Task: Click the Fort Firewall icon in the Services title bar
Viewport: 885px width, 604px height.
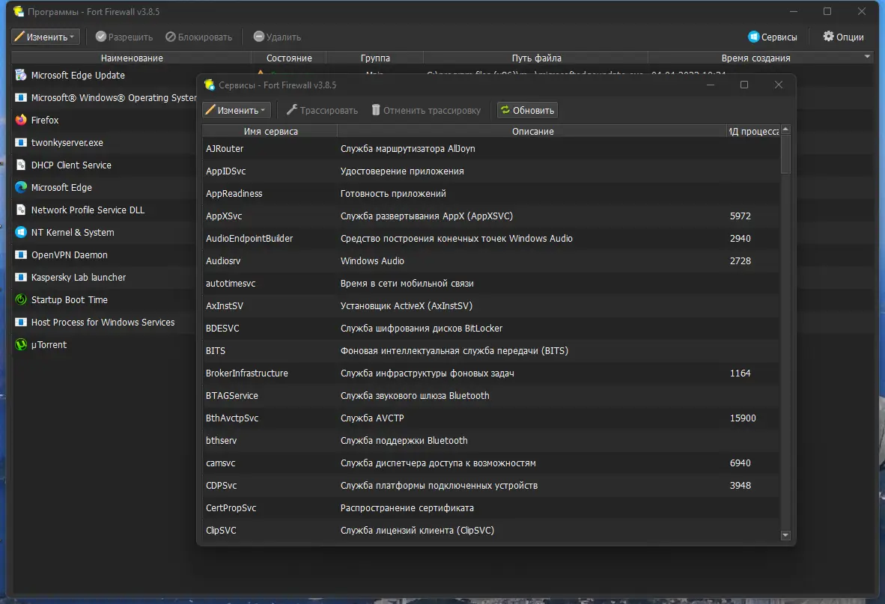Action: [210, 85]
